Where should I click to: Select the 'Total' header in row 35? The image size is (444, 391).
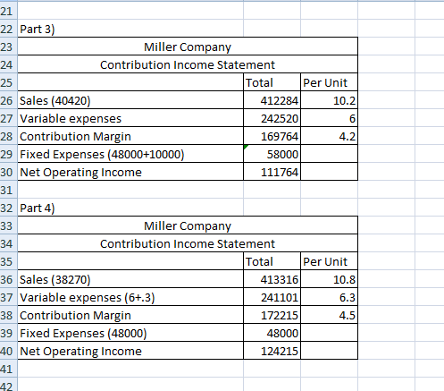click(x=272, y=261)
